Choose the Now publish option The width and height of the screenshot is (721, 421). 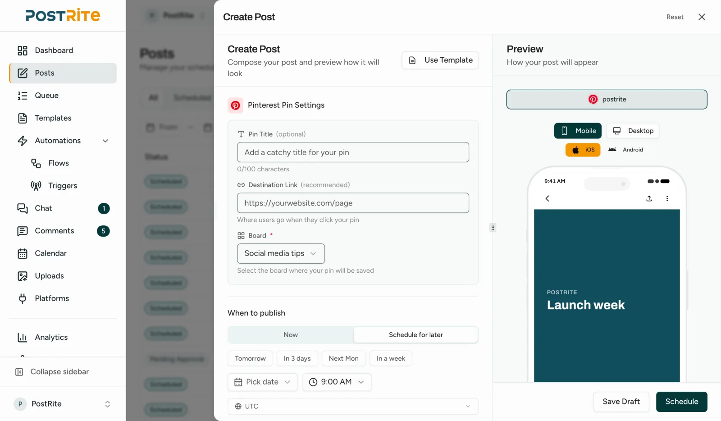pyautogui.click(x=291, y=335)
